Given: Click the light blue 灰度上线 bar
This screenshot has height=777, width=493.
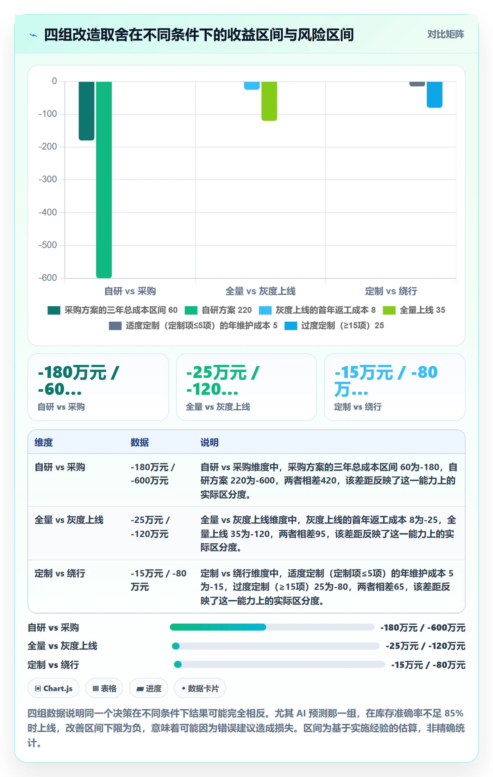Looking at the screenshot, I should [x=252, y=86].
